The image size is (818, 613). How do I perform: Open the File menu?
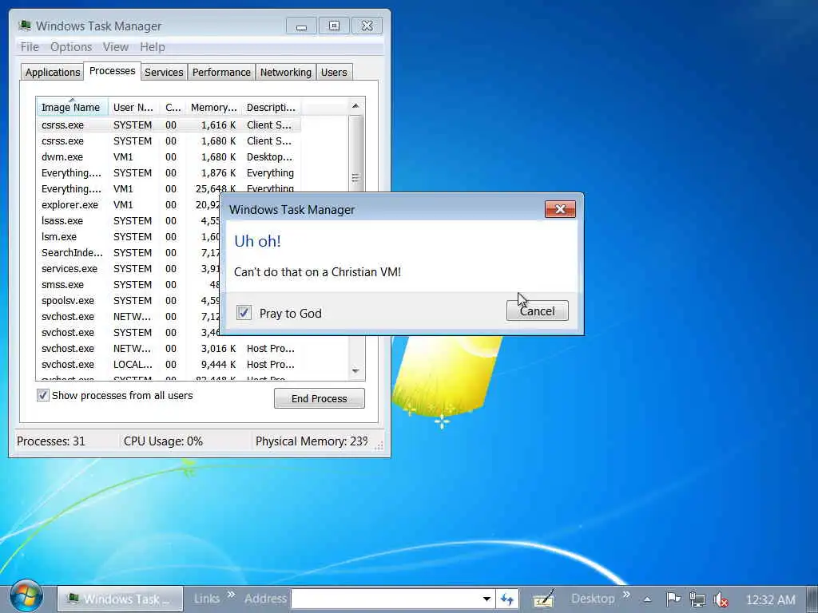(30, 47)
